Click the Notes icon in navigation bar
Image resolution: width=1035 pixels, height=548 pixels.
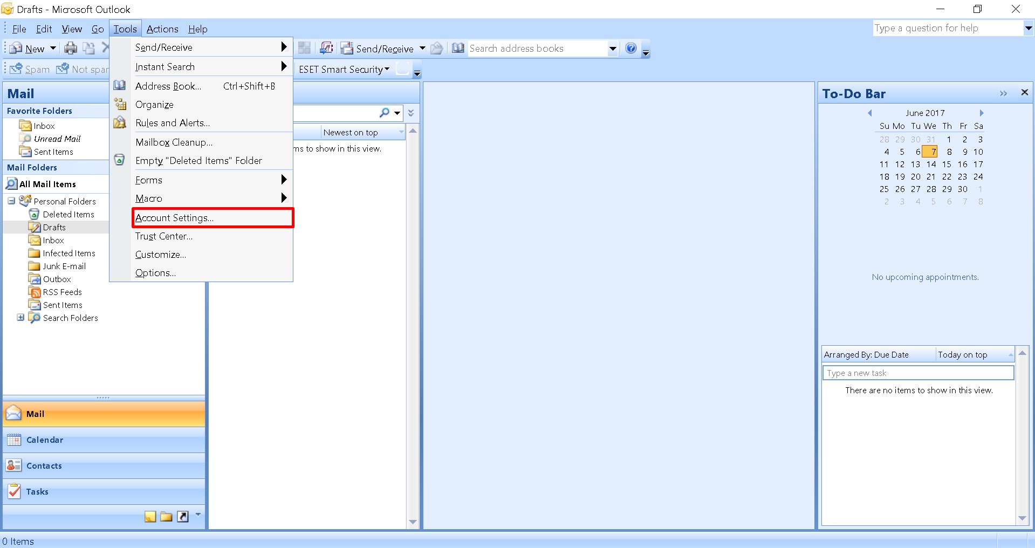tap(150, 517)
